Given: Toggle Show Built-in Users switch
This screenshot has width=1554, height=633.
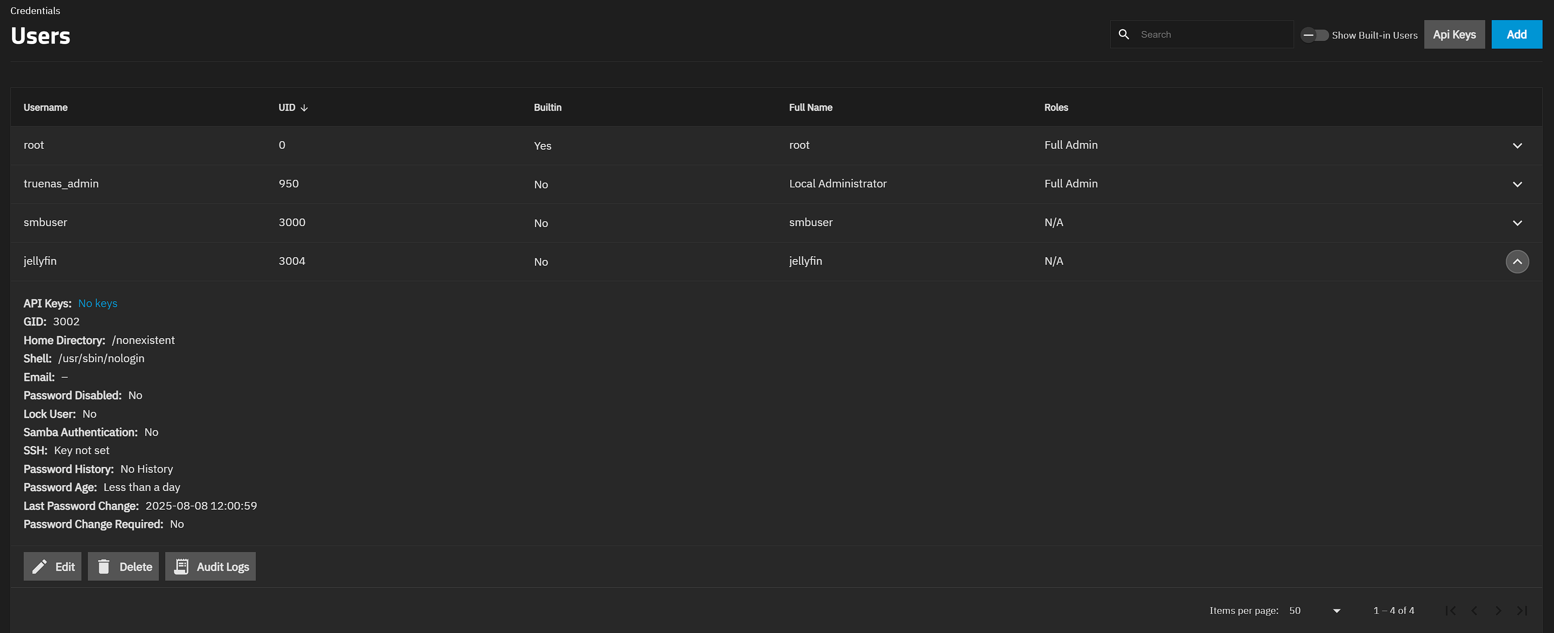Looking at the screenshot, I should coord(1314,35).
